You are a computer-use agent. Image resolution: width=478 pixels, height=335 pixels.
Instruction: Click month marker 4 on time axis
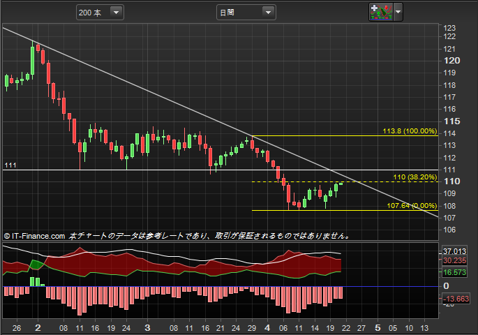click(x=267, y=328)
